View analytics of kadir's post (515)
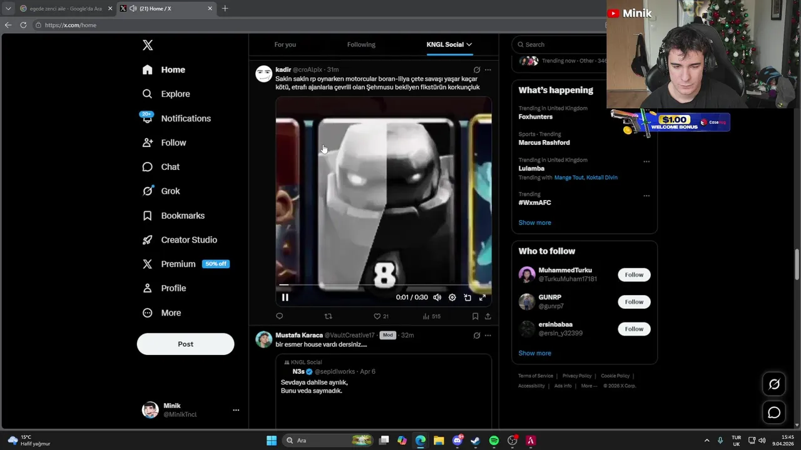 [x=432, y=316]
